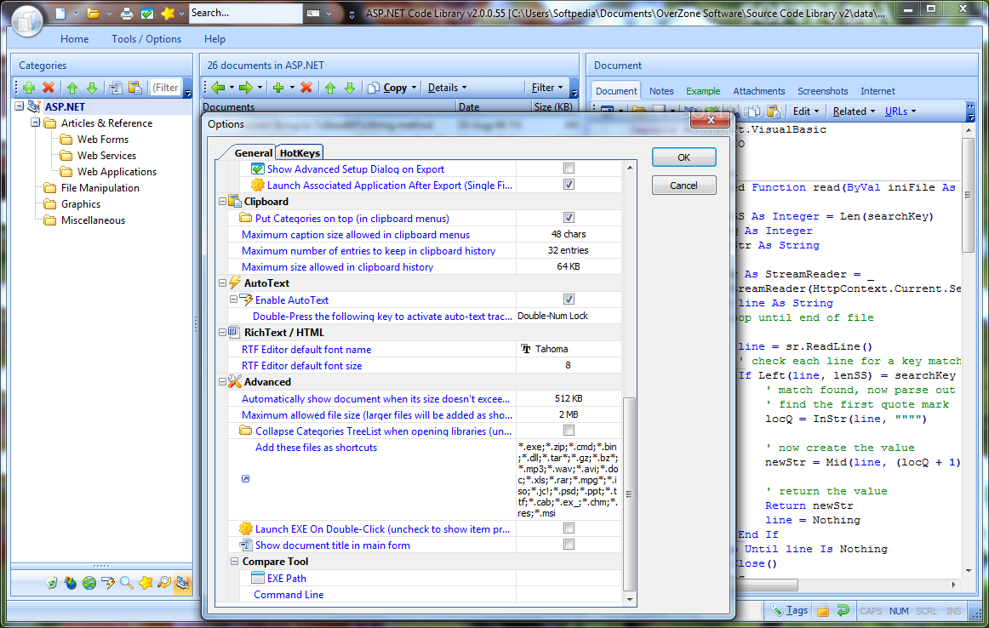Screen dimensions: 989x628
Task: Toggle Put Categories on top checkbox
Action: click(569, 218)
